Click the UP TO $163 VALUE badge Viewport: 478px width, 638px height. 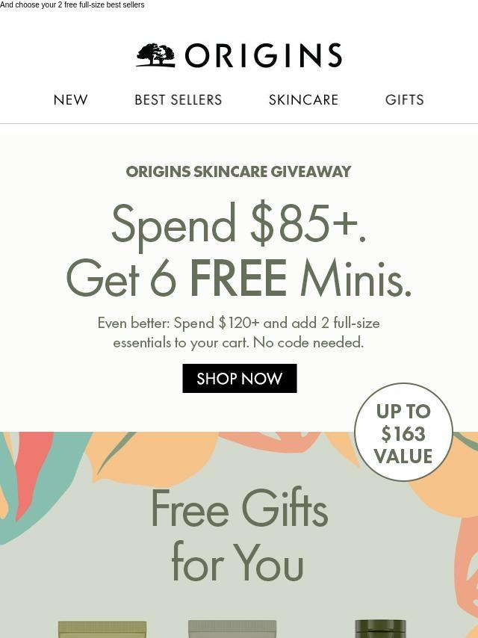point(403,432)
